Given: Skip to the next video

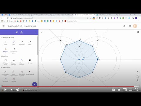Looking at the screenshot, I should [12, 90].
